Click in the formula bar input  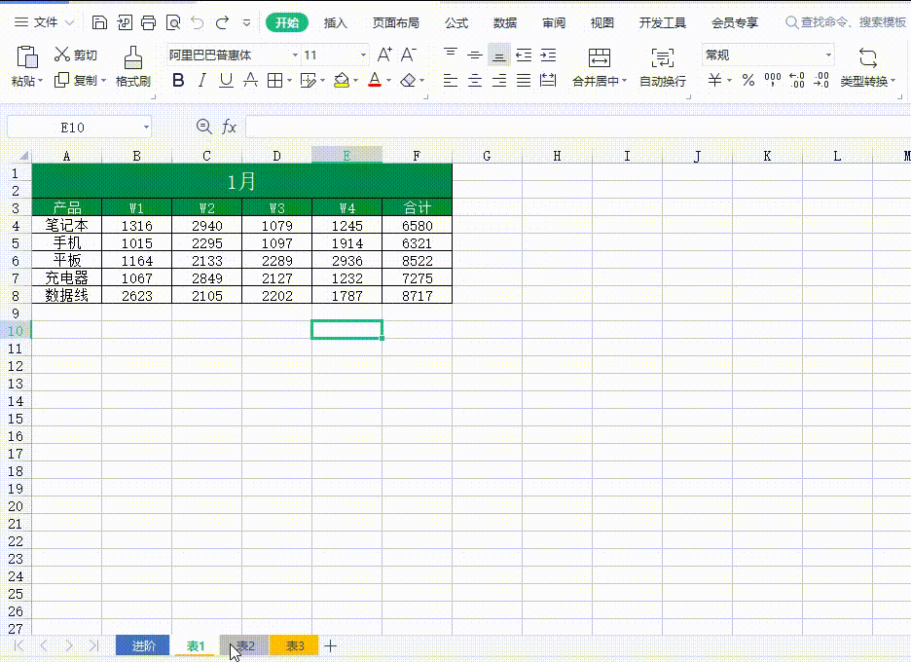[x=578, y=127]
